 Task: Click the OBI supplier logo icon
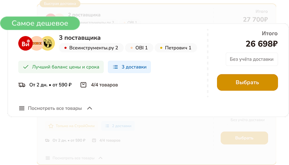tap(37, 43)
